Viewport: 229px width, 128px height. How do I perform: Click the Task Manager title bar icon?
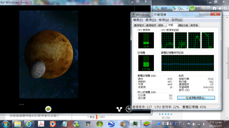(x=133, y=15)
